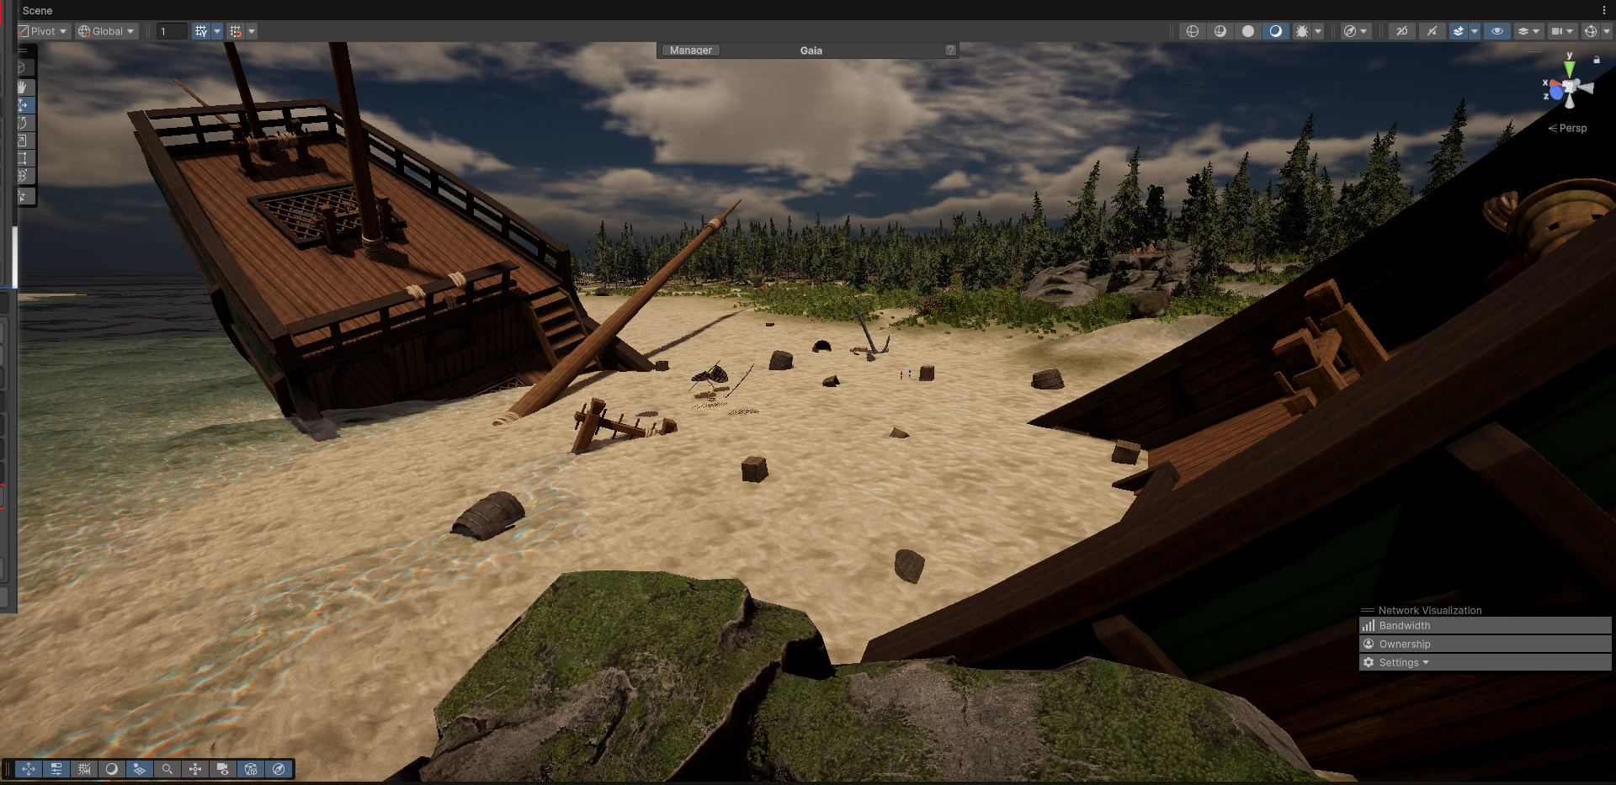Toggle scene visibility eye button
This screenshot has height=785, width=1616.
[x=1496, y=31]
